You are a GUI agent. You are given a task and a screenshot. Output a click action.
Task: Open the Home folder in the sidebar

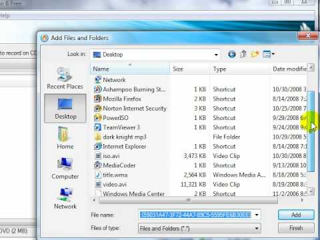(x=65, y=138)
